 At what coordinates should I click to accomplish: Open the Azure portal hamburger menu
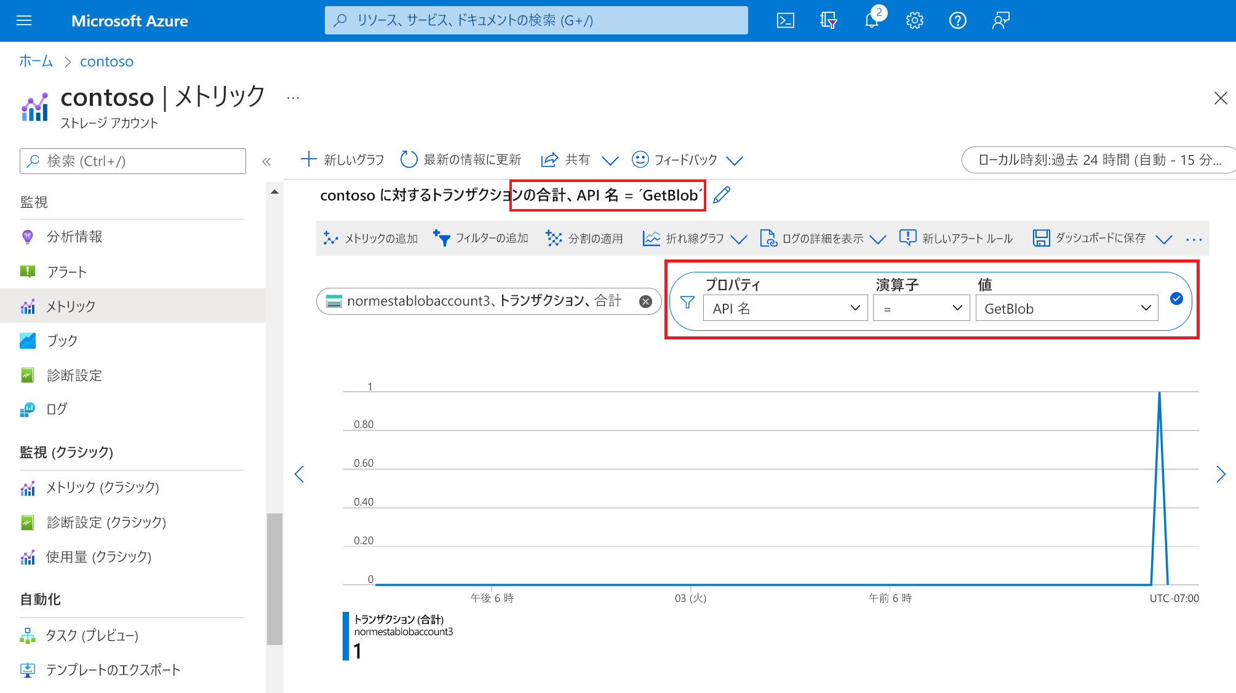point(24,21)
